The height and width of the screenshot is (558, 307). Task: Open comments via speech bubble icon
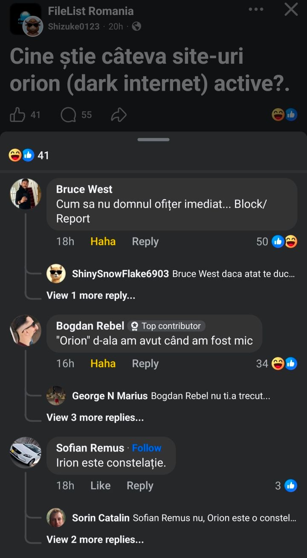68,115
